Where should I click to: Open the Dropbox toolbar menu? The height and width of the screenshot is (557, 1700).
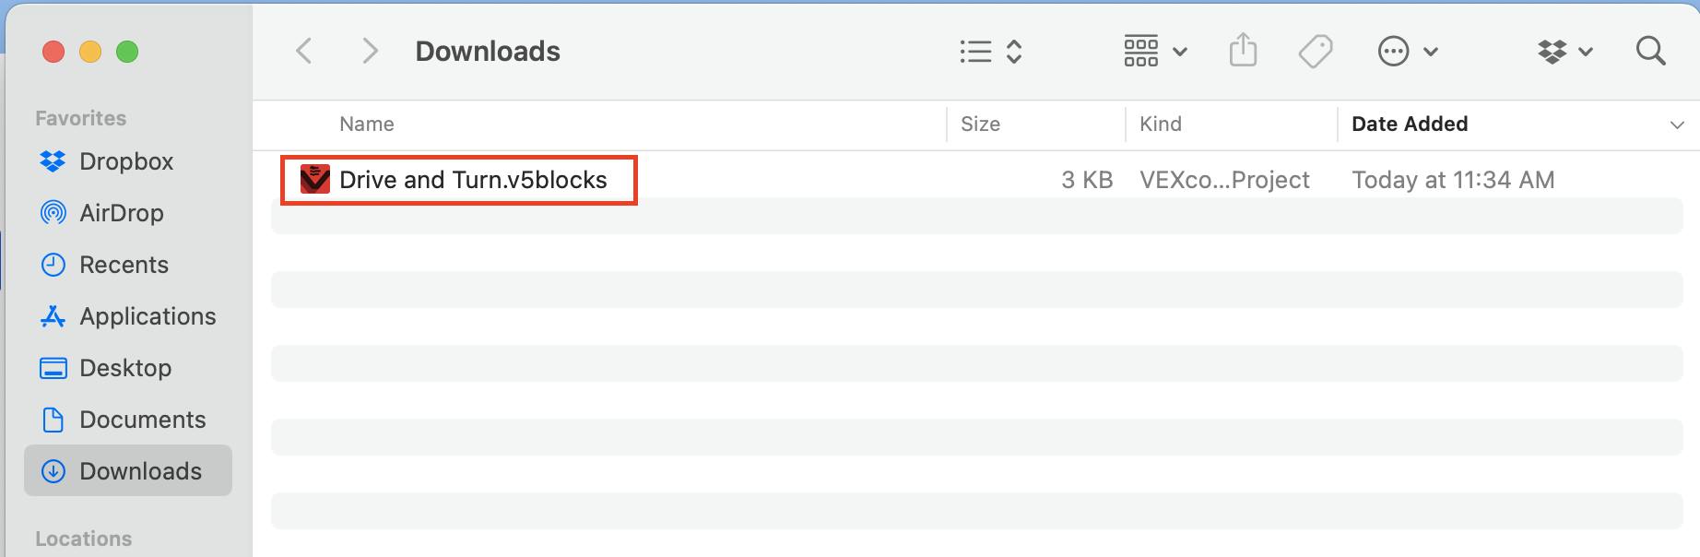[x=1565, y=52]
